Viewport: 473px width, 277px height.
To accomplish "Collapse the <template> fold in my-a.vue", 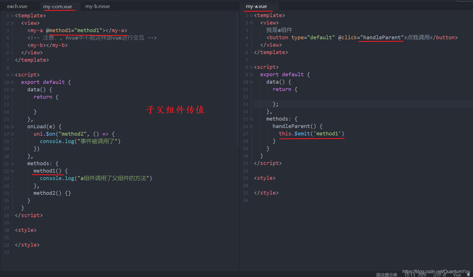I will 251,16.
